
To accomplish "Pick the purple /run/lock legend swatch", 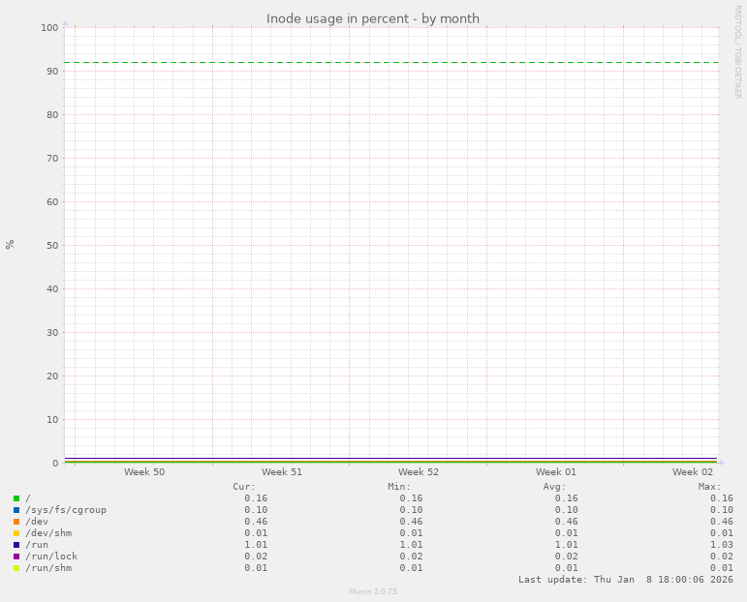I will tap(16, 557).
